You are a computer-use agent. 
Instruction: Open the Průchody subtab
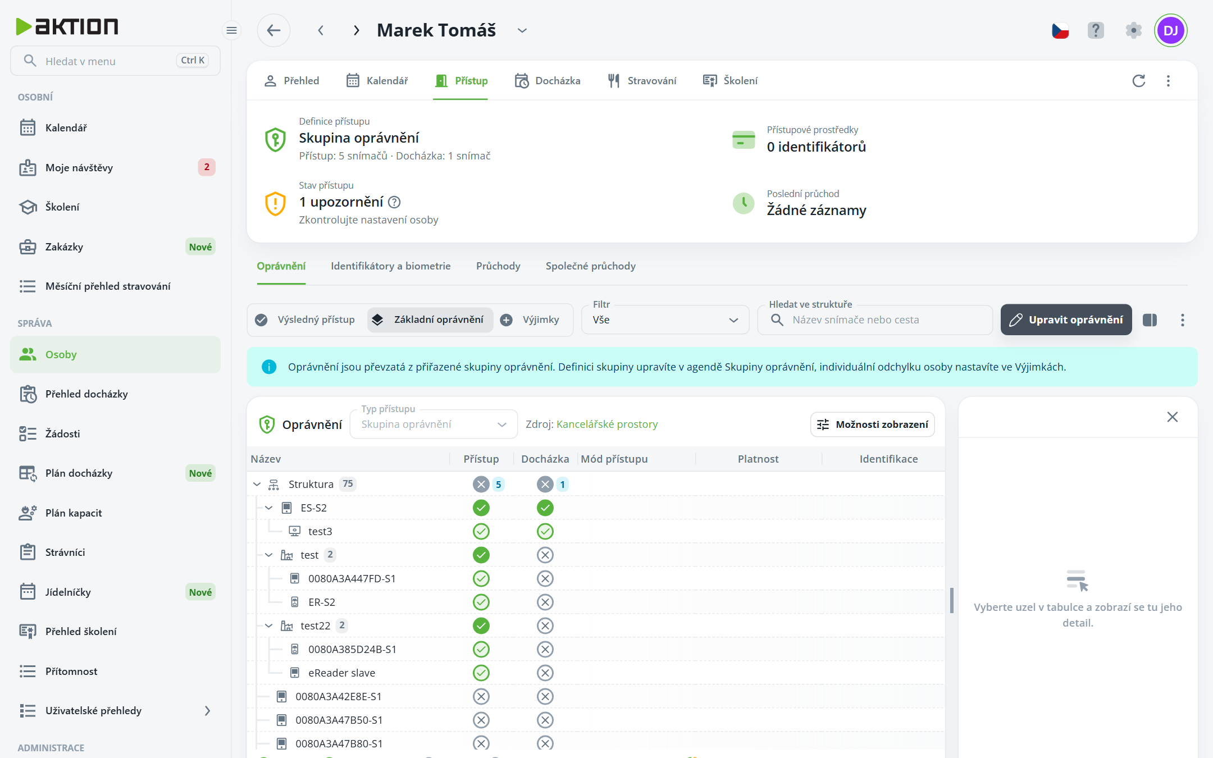tap(498, 266)
